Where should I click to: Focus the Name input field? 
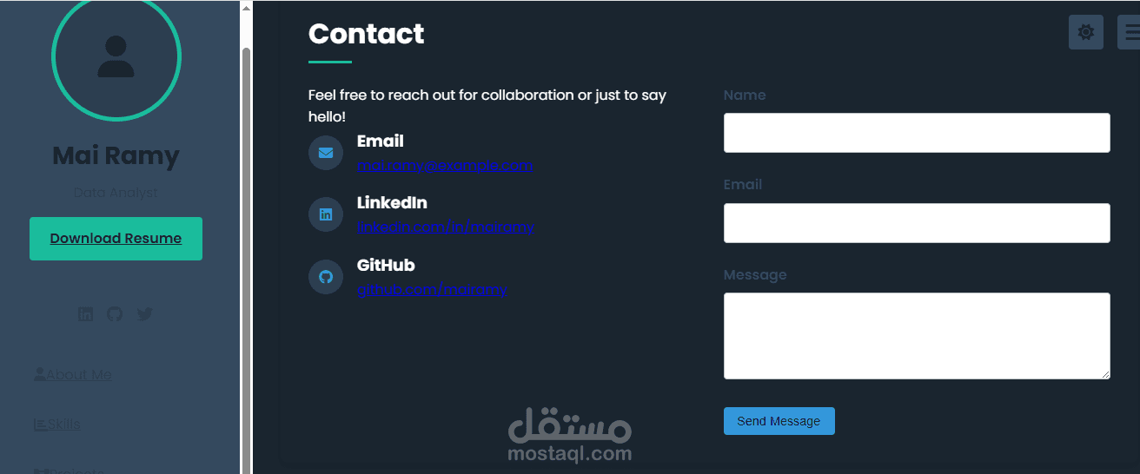click(917, 133)
